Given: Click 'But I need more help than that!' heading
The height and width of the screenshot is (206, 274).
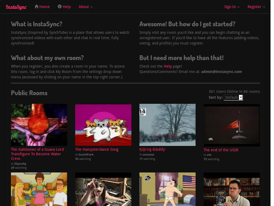Looking at the screenshot, I should coord(182,58).
